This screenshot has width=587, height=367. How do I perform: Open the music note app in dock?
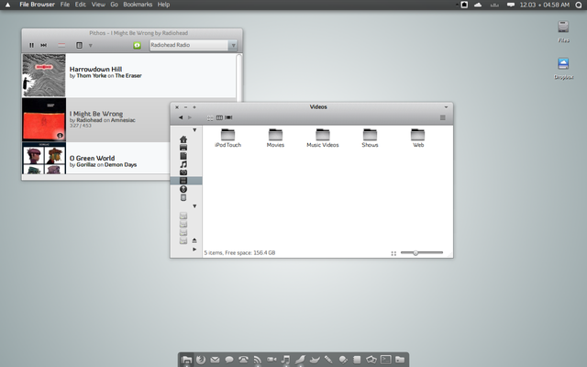pos(285,360)
